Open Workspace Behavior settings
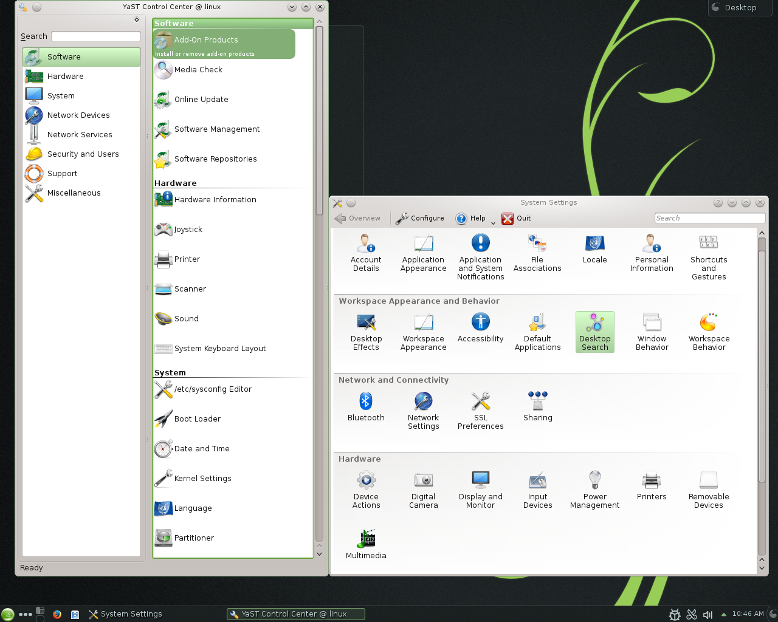 (709, 332)
